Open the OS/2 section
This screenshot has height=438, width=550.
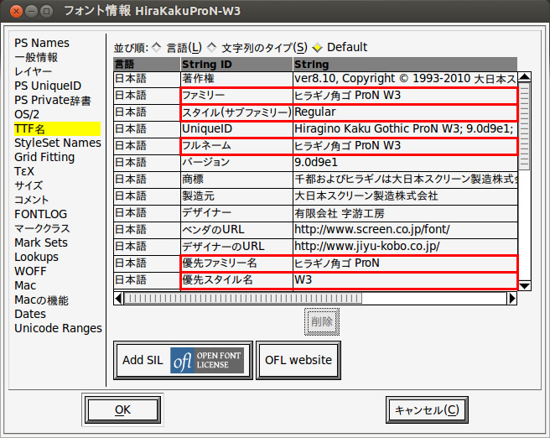(27, 114)
